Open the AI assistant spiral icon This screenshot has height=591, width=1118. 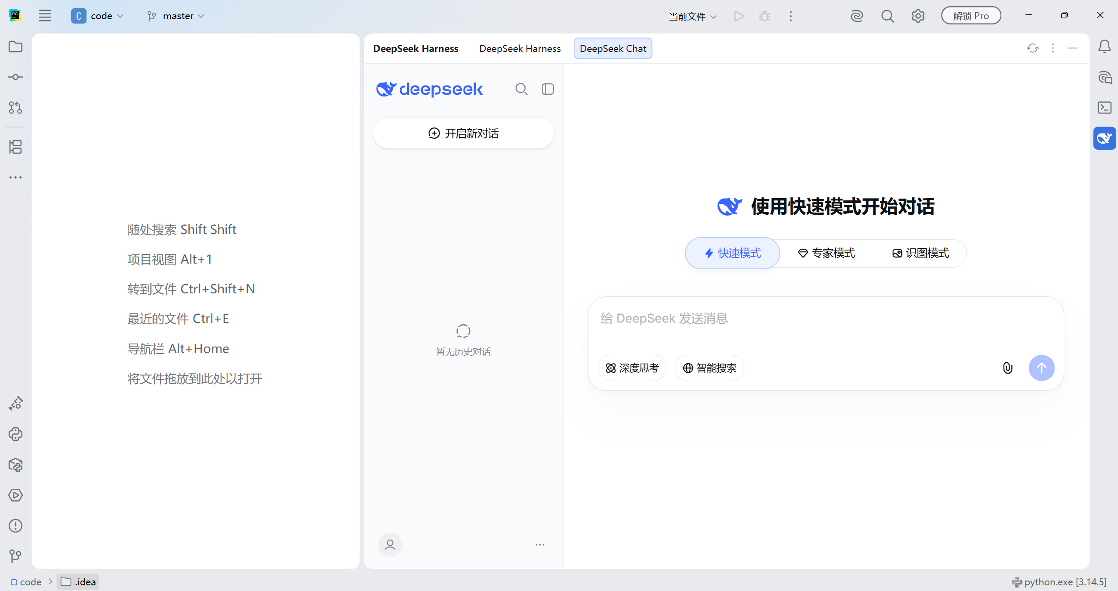click(x=857, y=16)
